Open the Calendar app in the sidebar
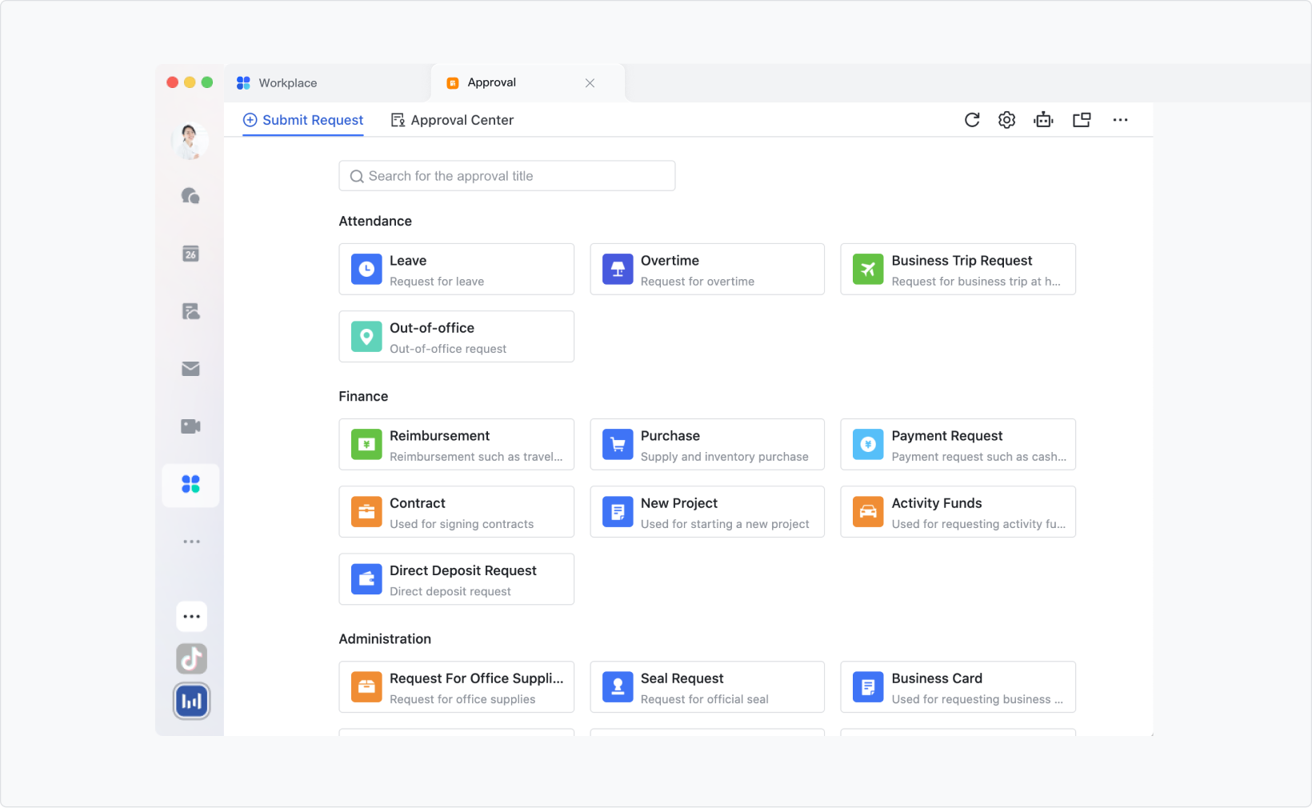The height and width of the screenshot is (808, 1312). [x=190, y=254]
